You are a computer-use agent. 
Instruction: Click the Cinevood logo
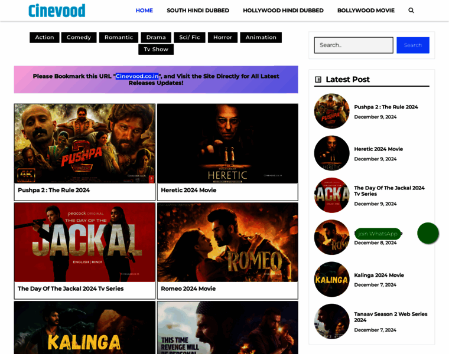(x=57, y=11)
